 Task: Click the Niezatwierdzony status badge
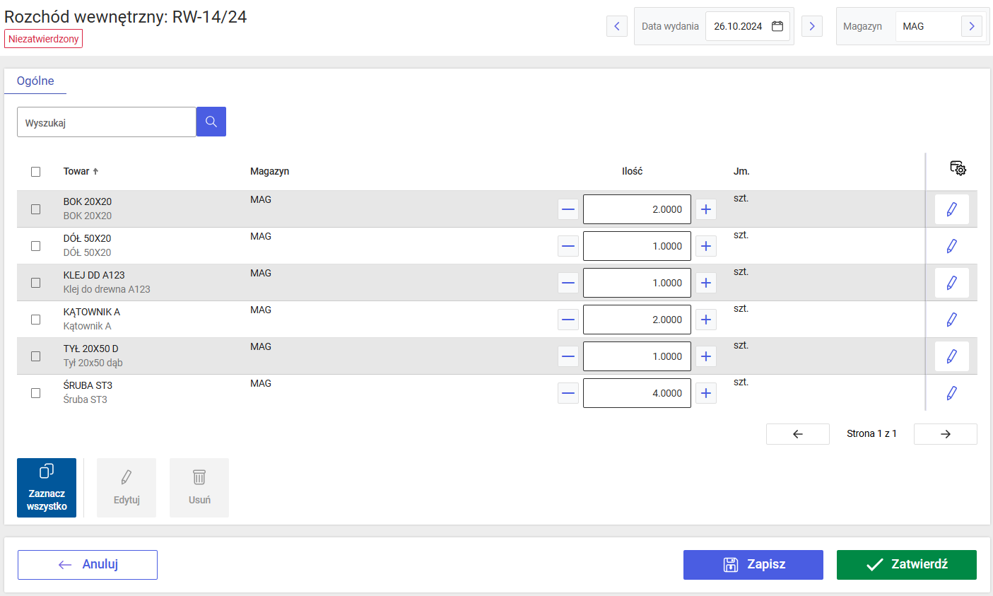(44, 39)
